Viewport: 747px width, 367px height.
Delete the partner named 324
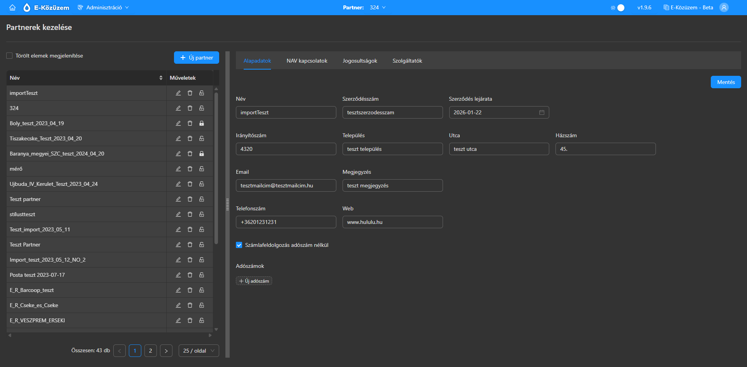pos(190,108)
